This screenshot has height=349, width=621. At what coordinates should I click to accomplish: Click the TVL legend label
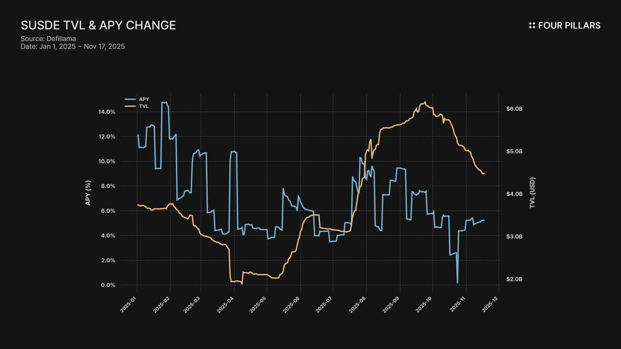(144, 106)
